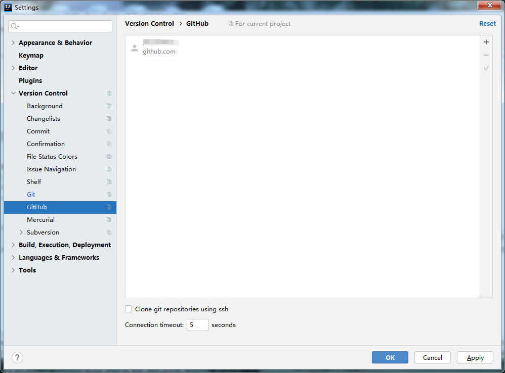Enable 'Clone git repositories using ssh'
Viewport: 505px width, 373px height.
pyautogui.click(x=129, y=309)
